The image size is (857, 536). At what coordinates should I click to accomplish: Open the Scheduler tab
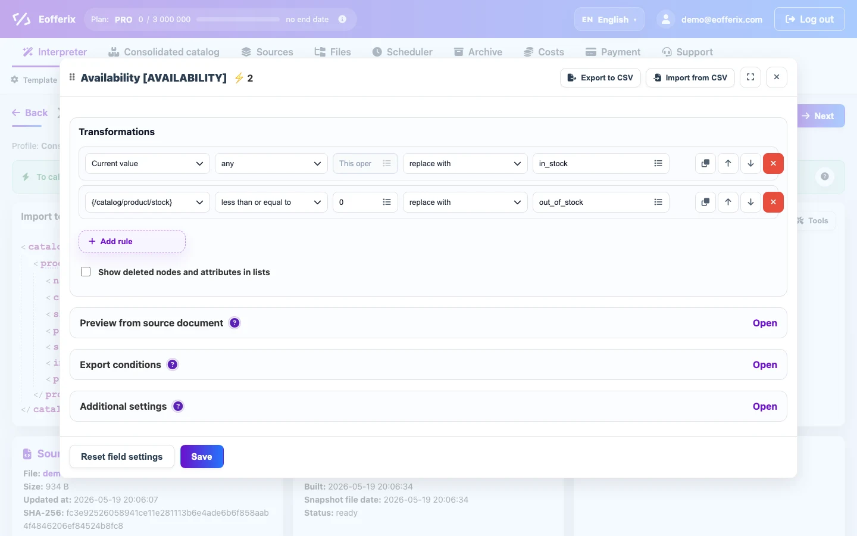(x=402, y=52)
